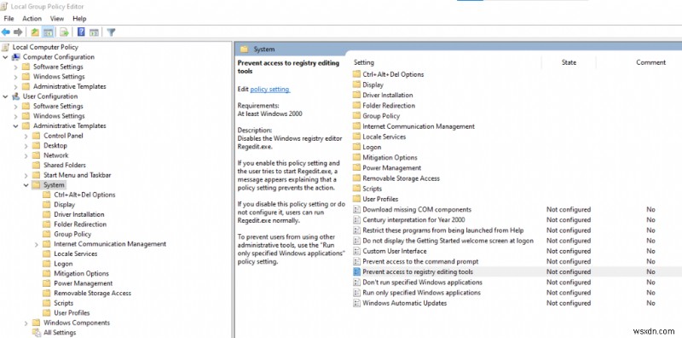This screenshot has height=338, width=682.
Task: Select the Windows Automatic Updates policy
Action: pos(404,303)
